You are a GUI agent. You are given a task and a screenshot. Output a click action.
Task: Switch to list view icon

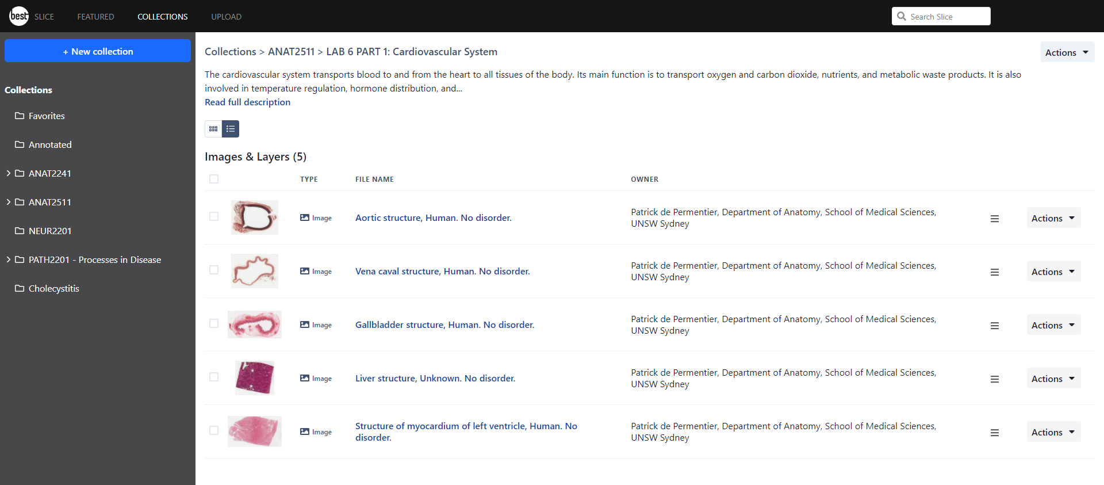tap(231, 129)
